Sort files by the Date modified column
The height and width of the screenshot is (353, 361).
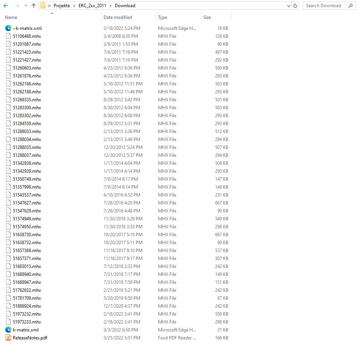117,17
